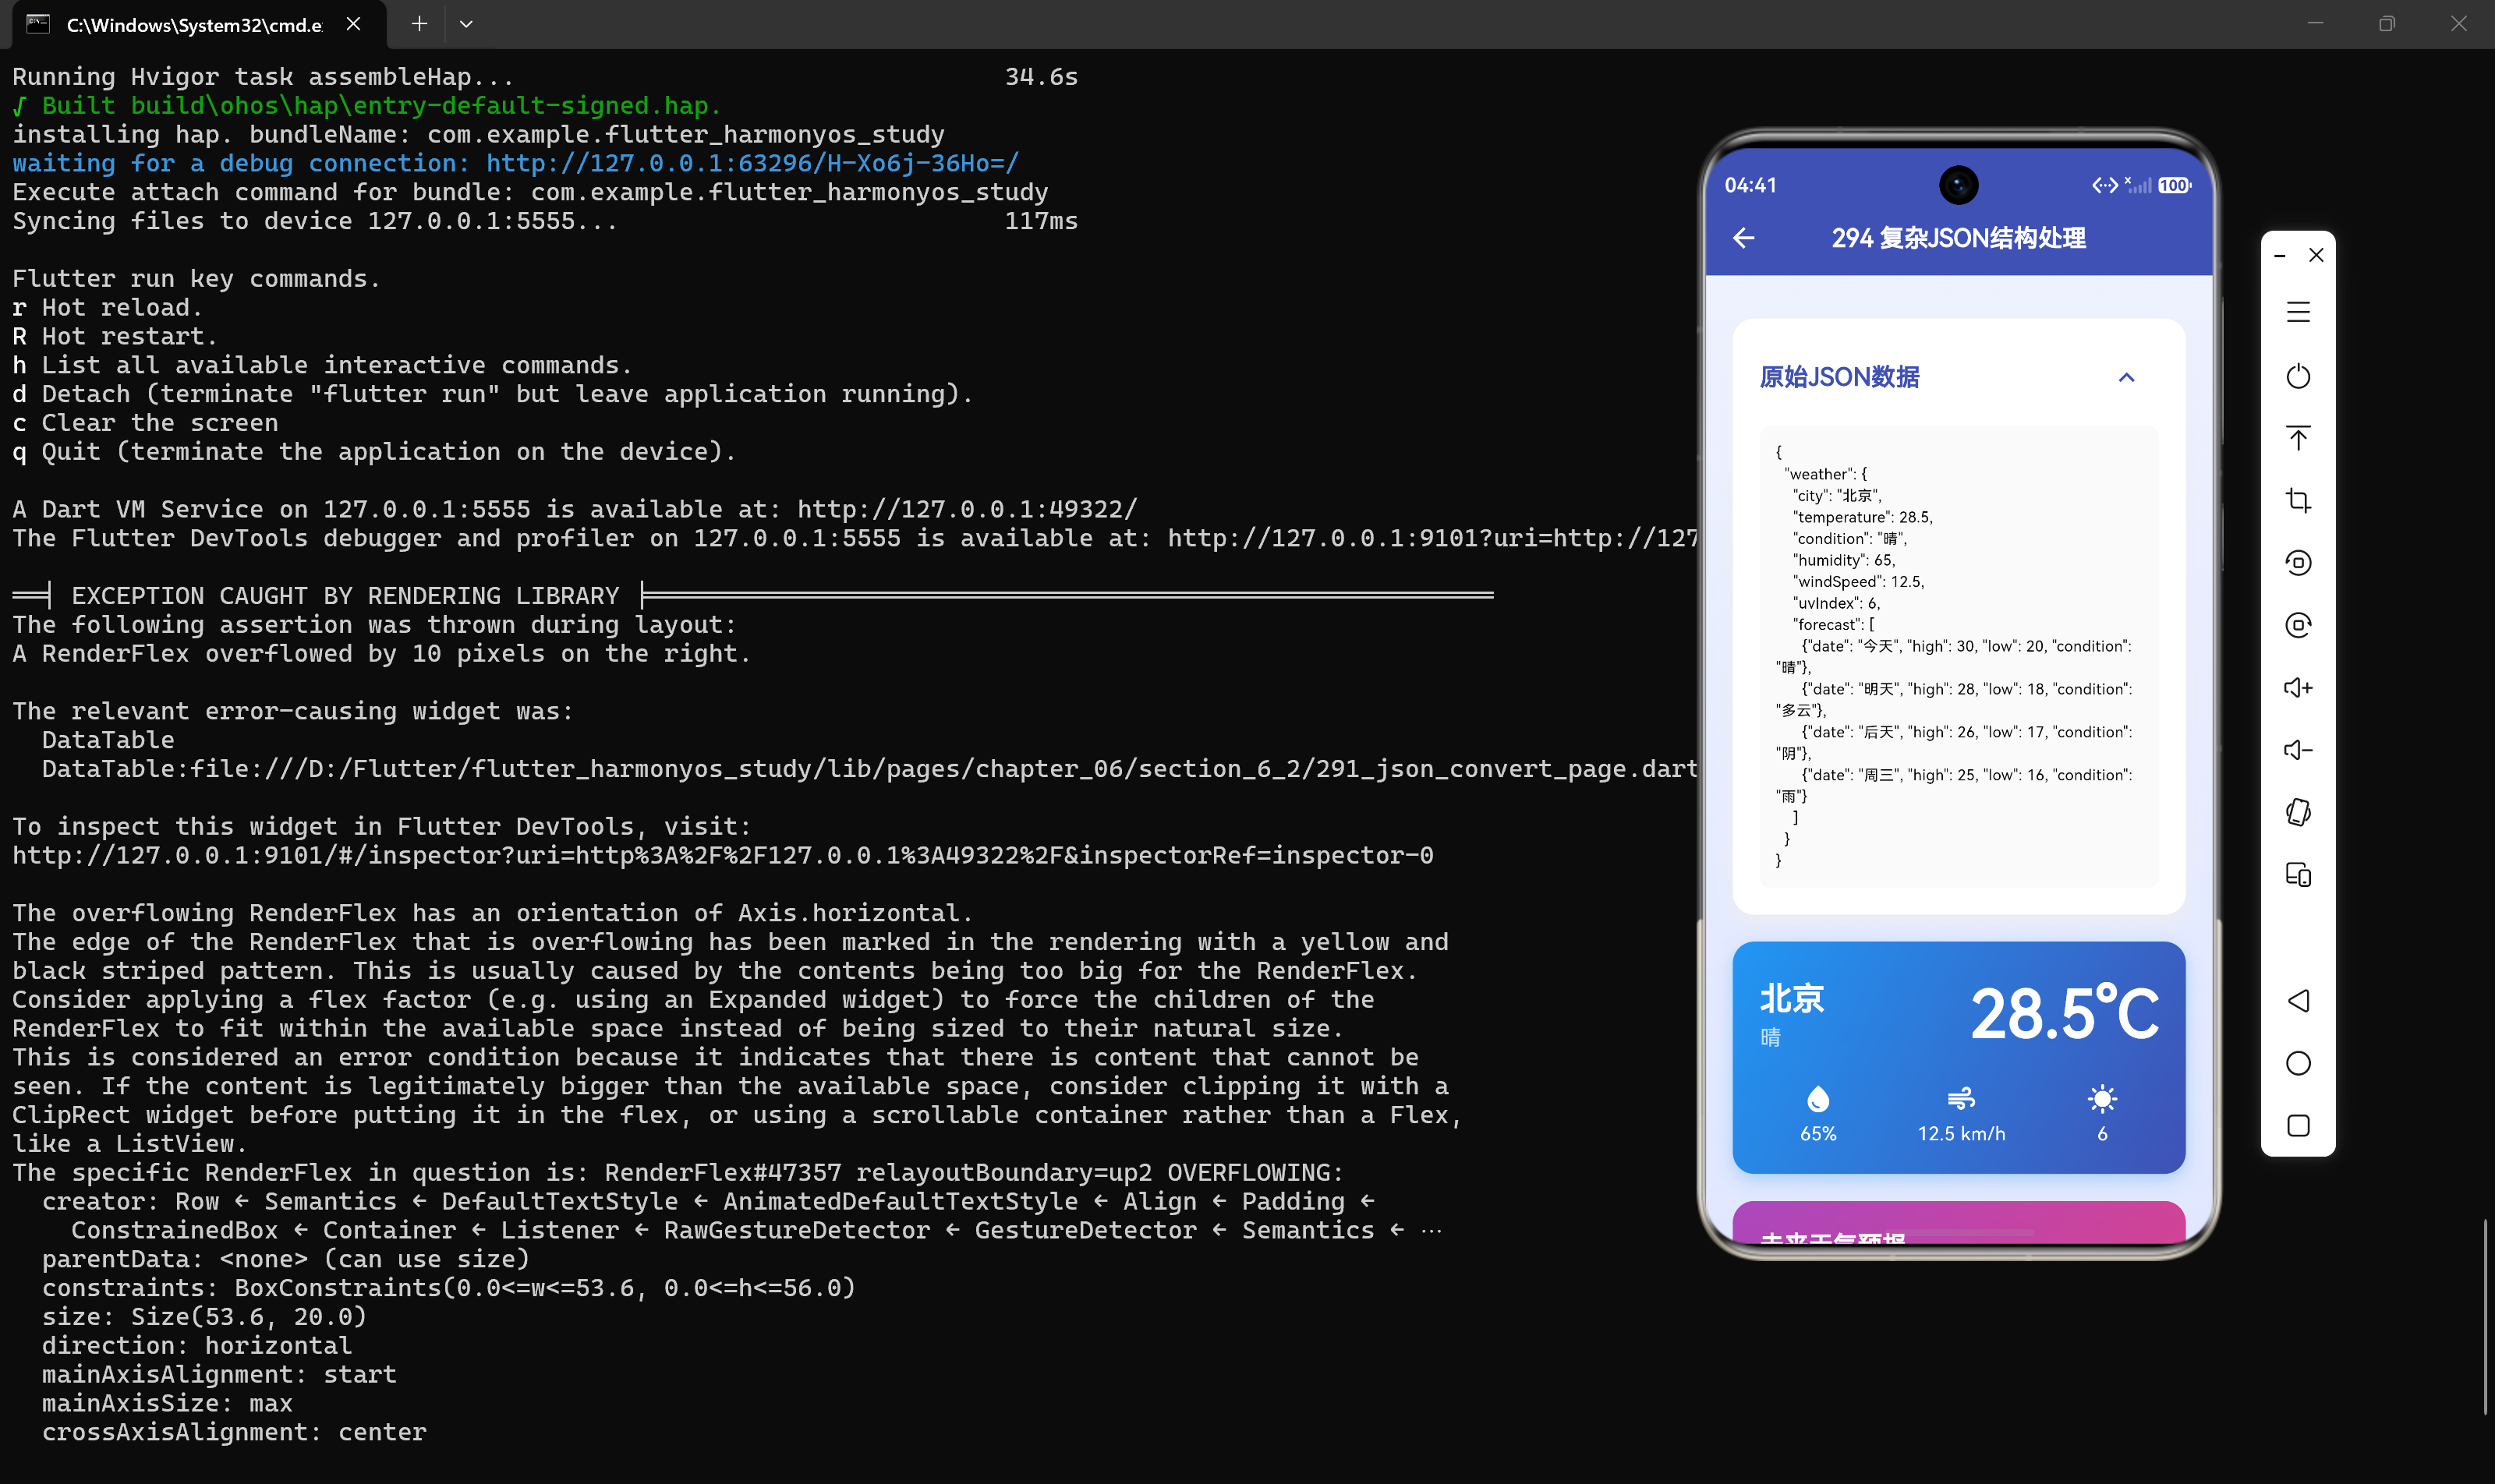Image resolution: width=2495 pixels, height=1484 pixels.
Task: Tap the 北京 city name
Action: [x=1791, y=998]
